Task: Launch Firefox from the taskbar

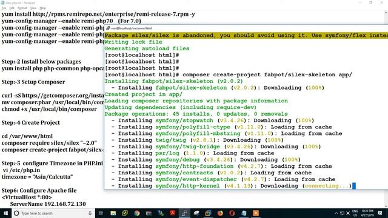Action: click(220, 213)
